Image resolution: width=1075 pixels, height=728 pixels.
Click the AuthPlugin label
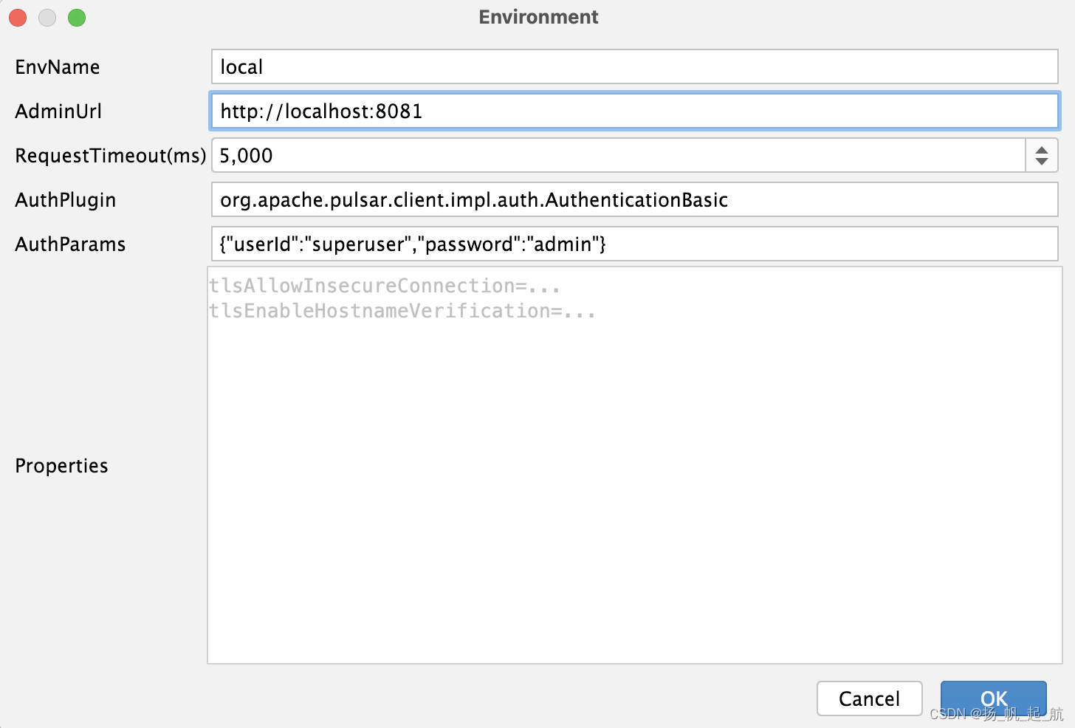pyautogui.click(x=65, y=199)
